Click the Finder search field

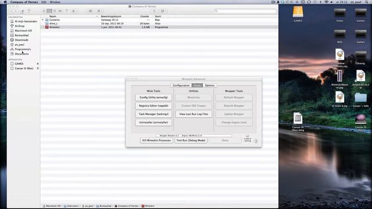click(x=245, y=11)
